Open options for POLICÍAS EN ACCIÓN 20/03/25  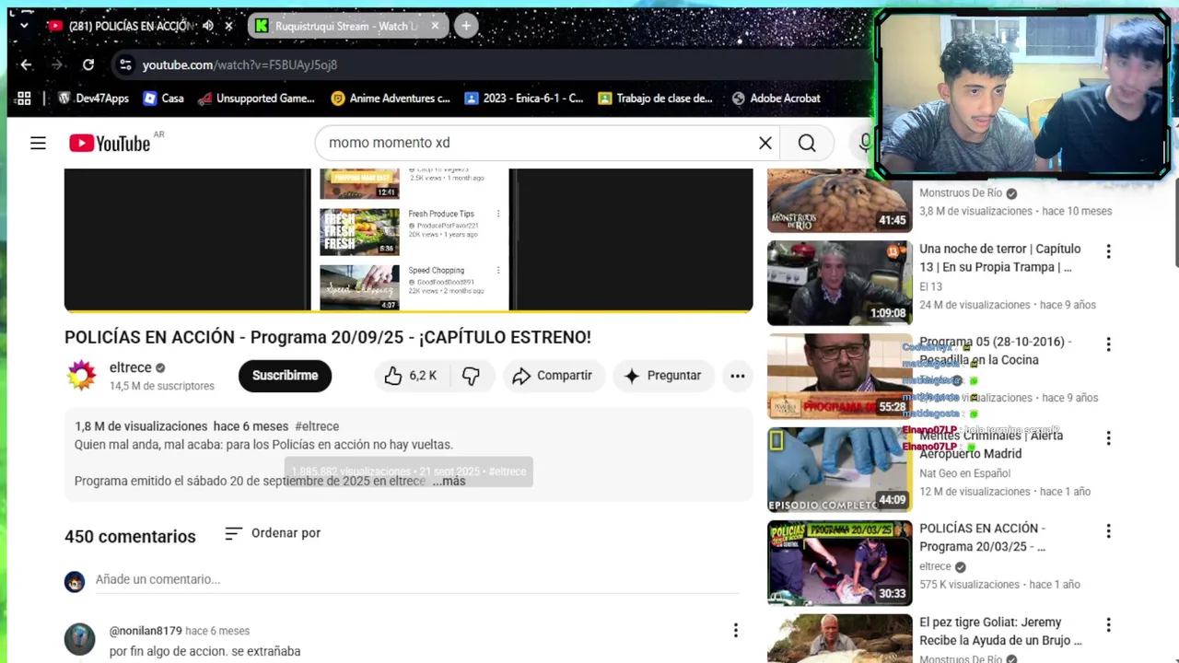click(1108, 531)
